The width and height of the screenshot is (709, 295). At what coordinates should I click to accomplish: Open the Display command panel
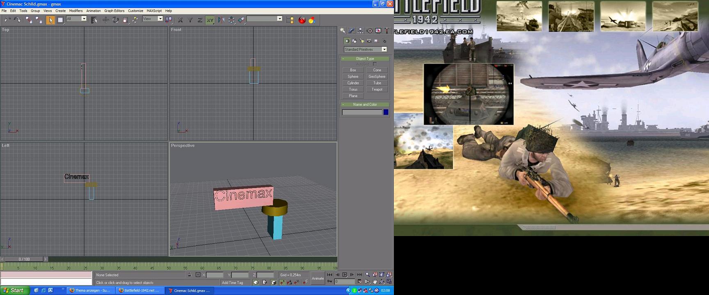click(378, 31)
